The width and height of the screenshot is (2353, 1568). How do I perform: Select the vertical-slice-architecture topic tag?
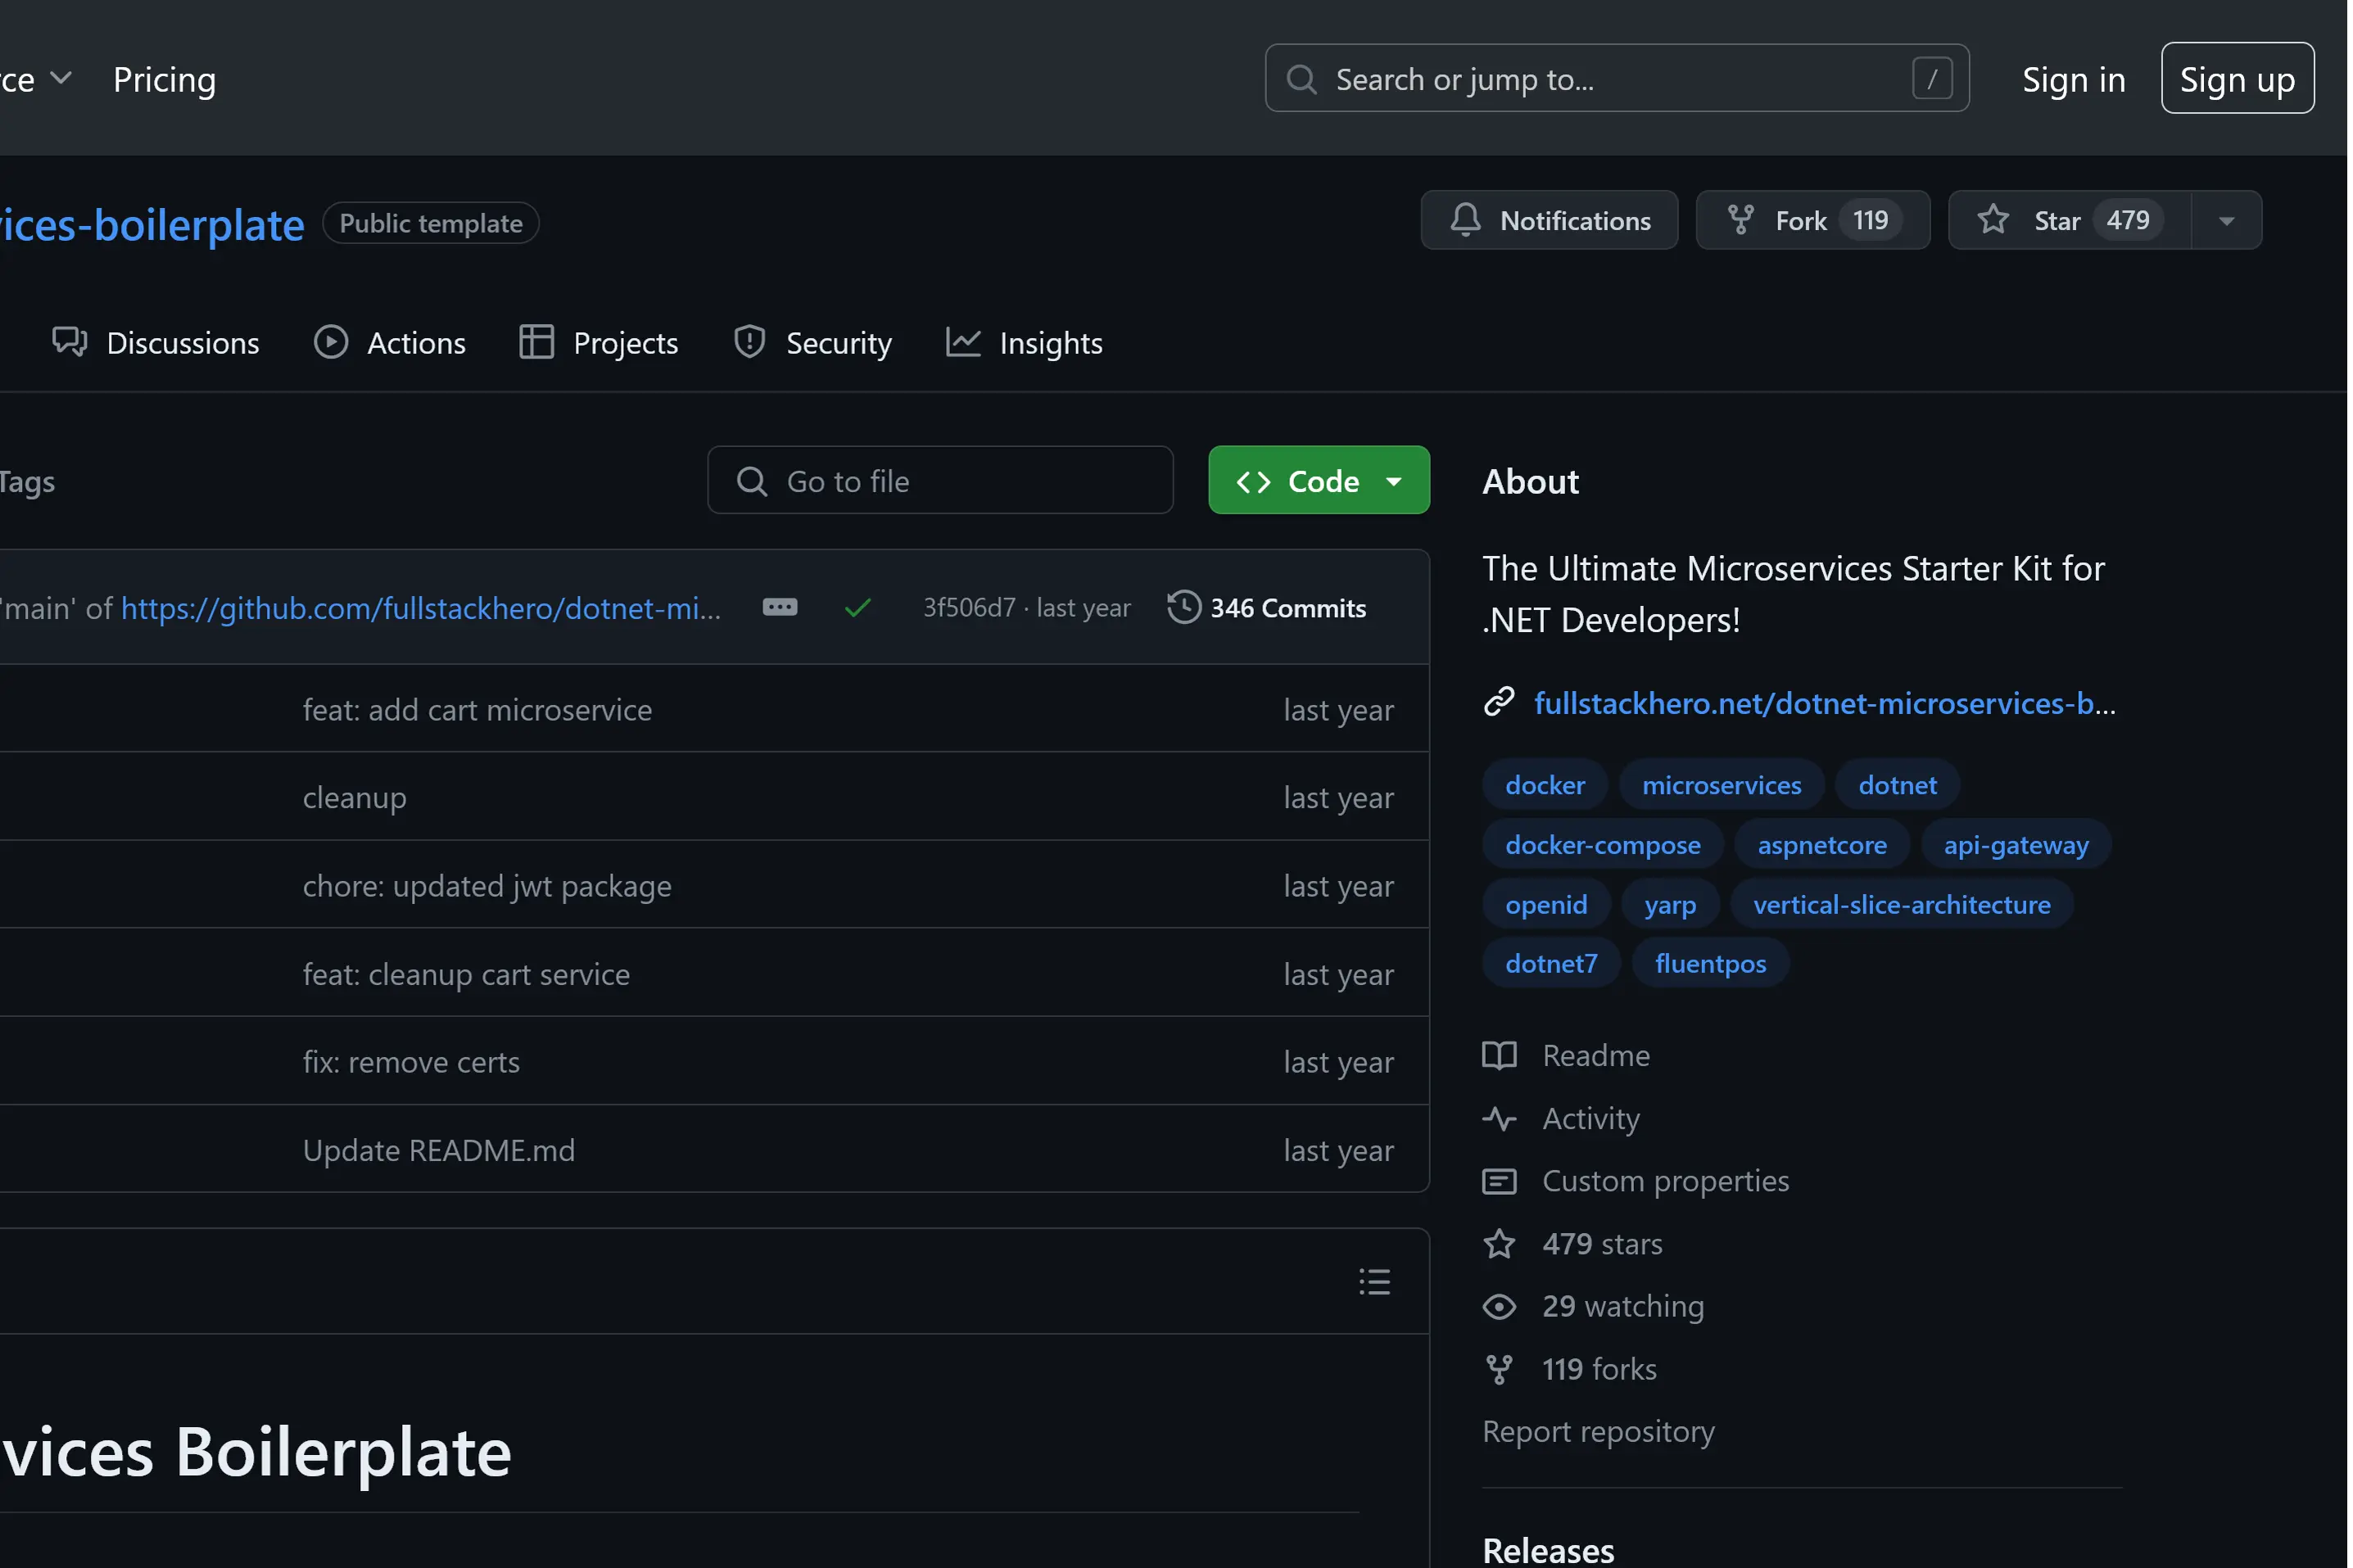(1900, 904)
